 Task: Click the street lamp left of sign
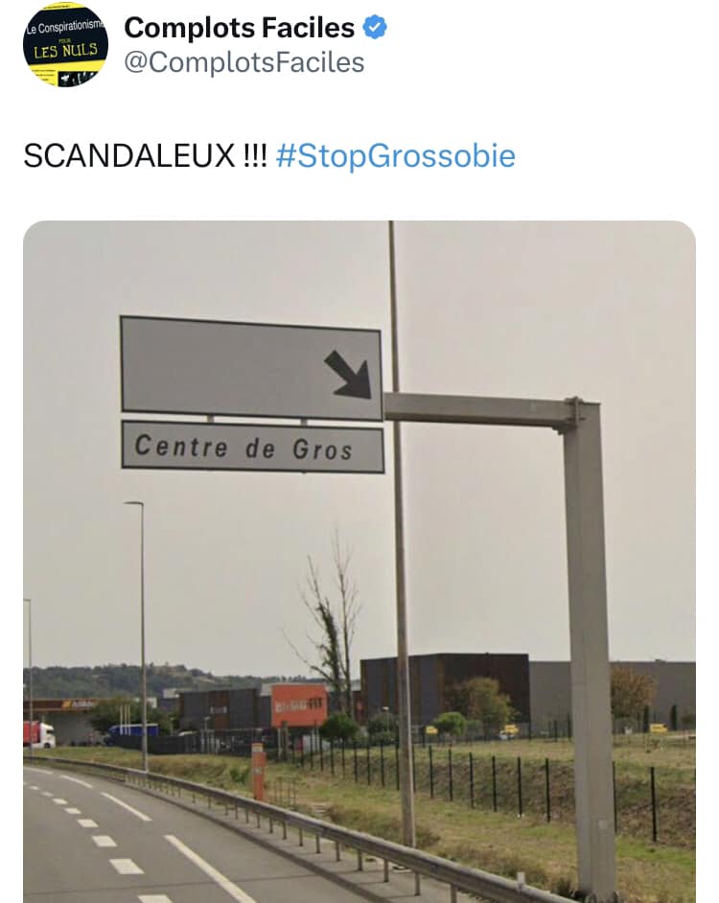tap(141, 636)
